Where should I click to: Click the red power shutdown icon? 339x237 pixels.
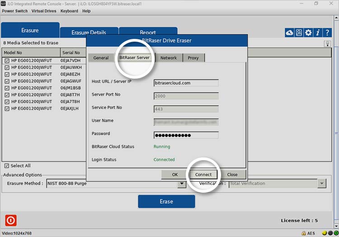11,220
